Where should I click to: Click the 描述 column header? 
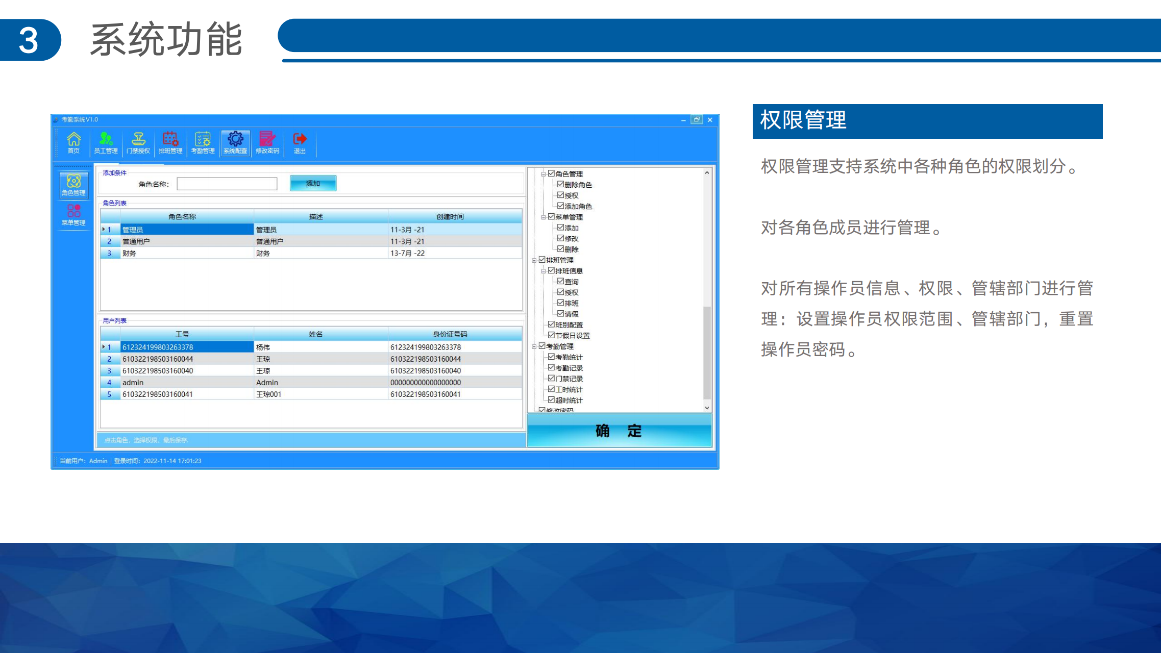[x=320, y=217]
